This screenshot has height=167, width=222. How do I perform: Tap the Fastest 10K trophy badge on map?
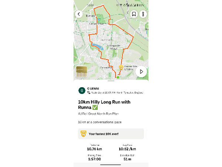click(x=121, y=68)
